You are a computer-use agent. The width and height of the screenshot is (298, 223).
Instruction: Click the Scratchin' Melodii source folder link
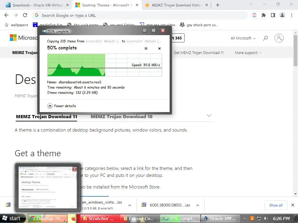tap(103, 41)
